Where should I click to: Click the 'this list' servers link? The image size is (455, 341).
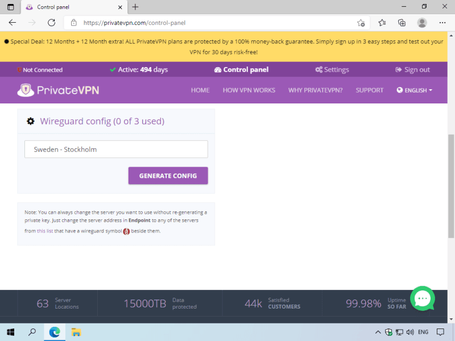45,231
